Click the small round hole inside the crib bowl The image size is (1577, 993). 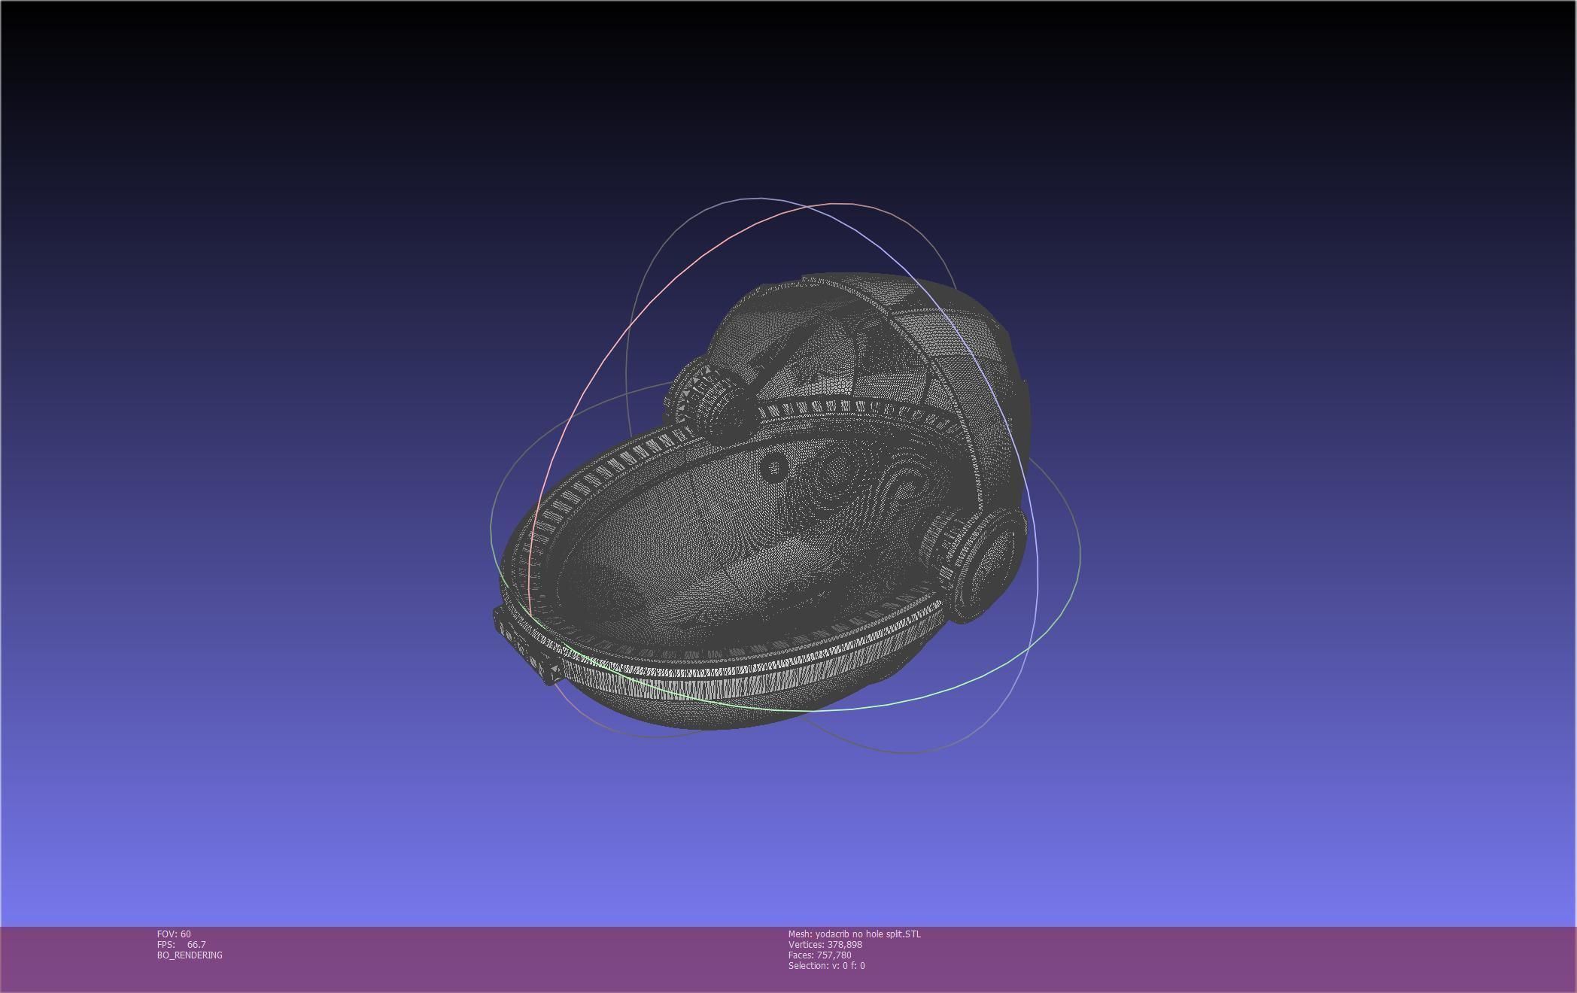[x=773, y=469]
